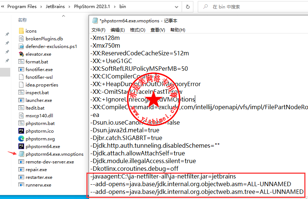The width and height of the screenshot is (308, 199).
Task: Click the repair.exe icon
Action: click(x=21, y=169)
